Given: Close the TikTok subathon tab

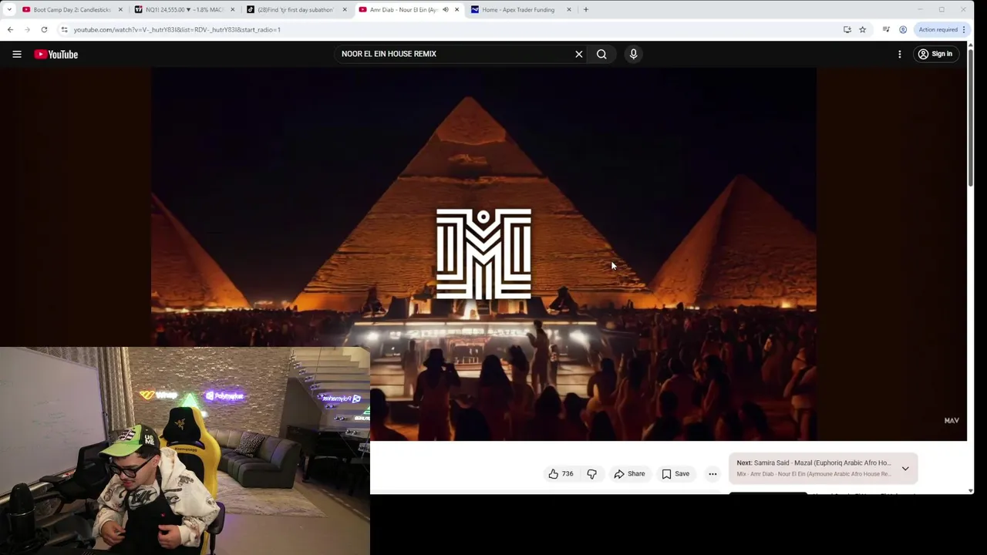Looking at the screenshot, I should (x=345, y=9).
